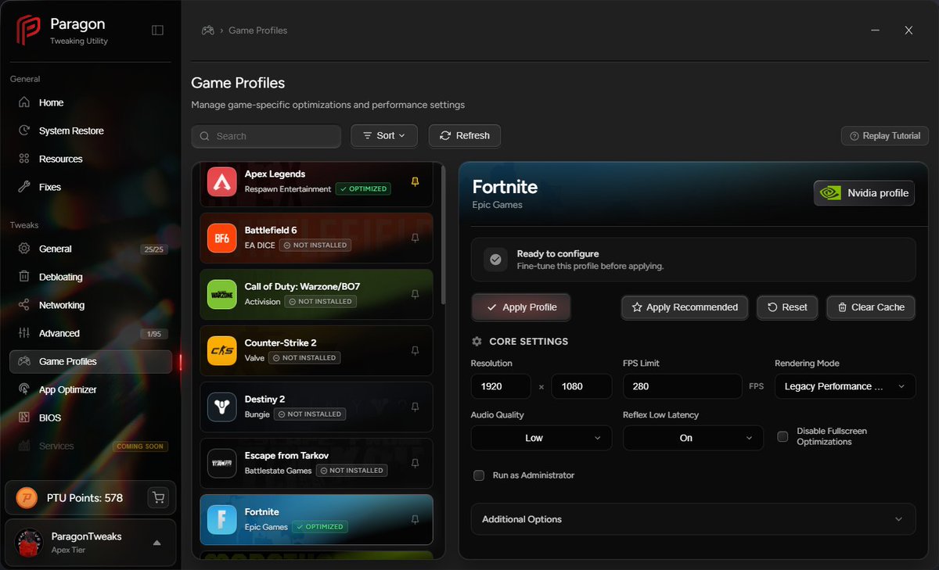Click the Escape from Tarkov icon

click(222, 463)
